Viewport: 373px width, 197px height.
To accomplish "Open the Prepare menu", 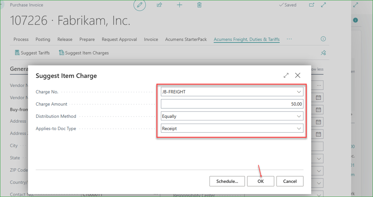I will click(87, 39).
